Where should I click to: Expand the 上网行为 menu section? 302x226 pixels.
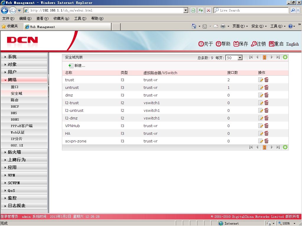[x=24, y=160]
